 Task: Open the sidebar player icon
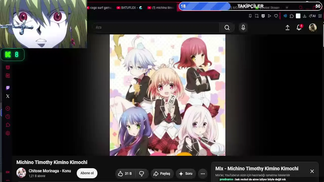click(x=8, y=108)
